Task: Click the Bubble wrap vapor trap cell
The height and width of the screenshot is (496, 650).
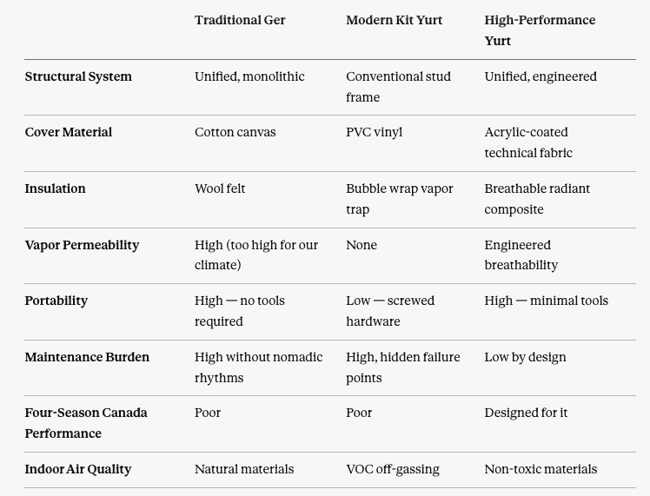Action: click(x=400, y=199)
